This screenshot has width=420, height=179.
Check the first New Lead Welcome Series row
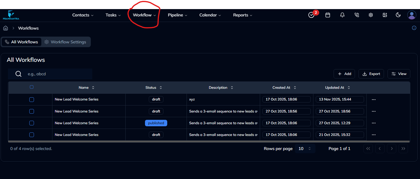click(x=32, y=100)
